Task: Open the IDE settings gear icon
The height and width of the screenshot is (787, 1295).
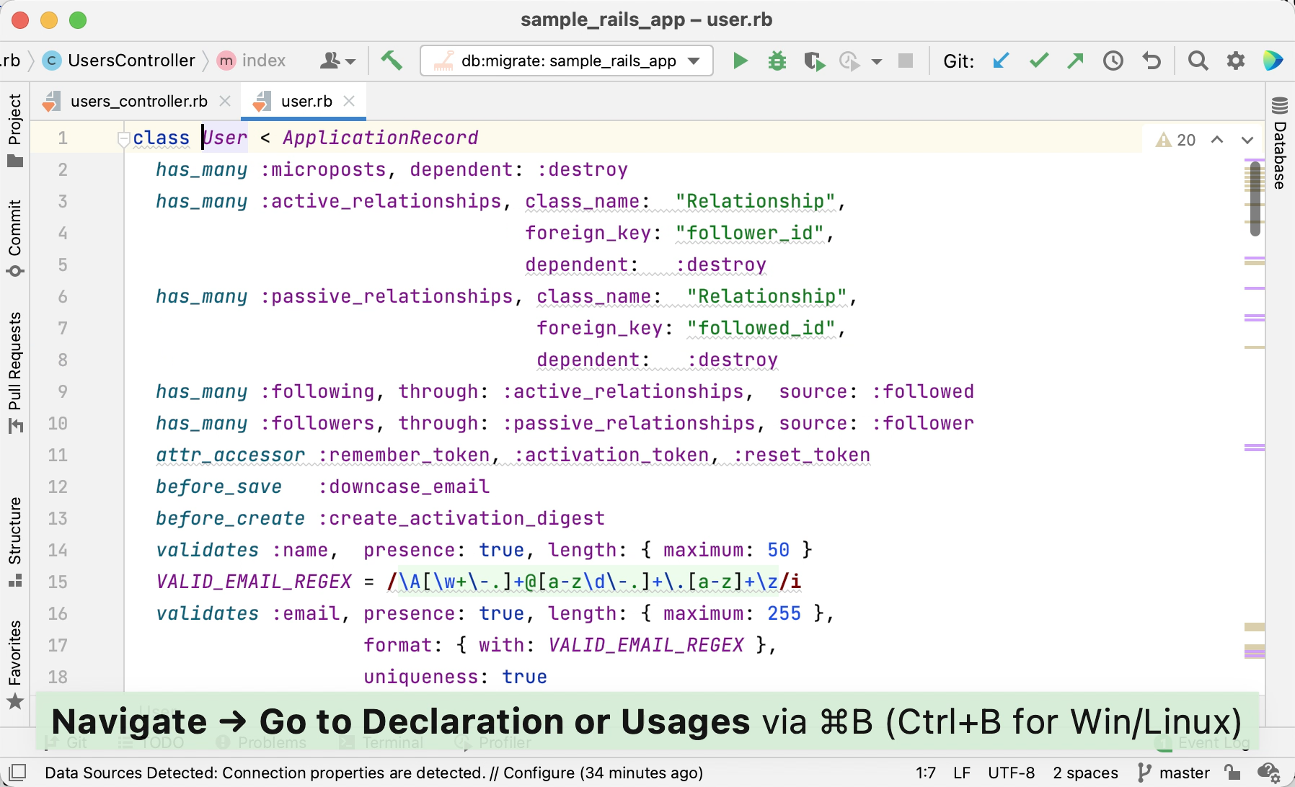Action: click(1236, 61)
